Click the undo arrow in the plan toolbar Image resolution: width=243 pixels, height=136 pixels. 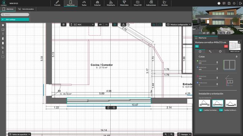pos(101,25)
